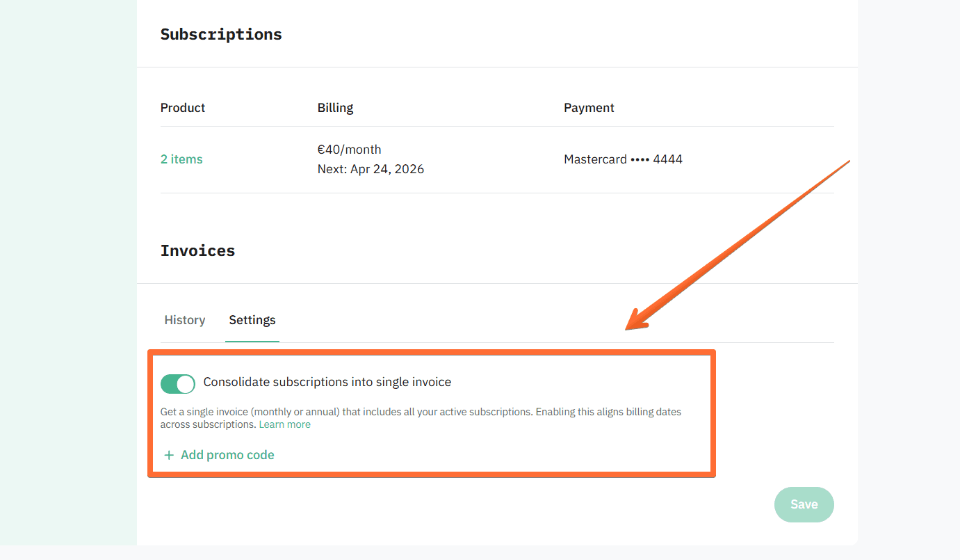Open the Add promo code link

pos(227,456)
